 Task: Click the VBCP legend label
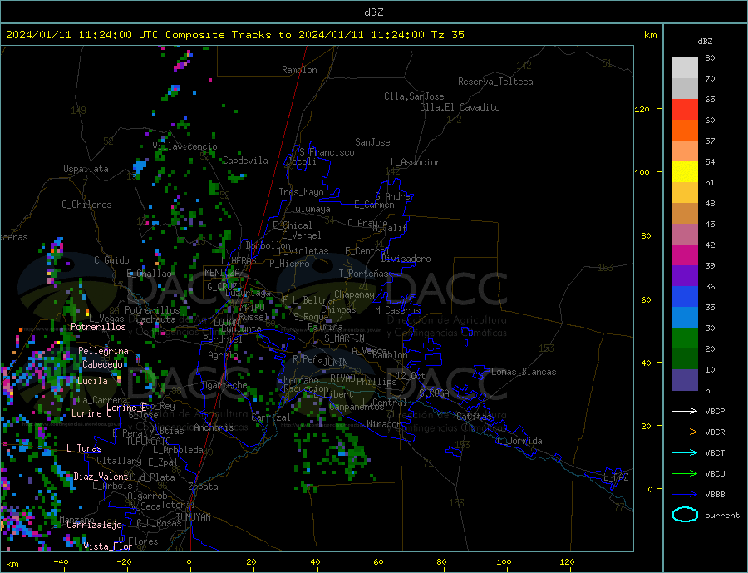pos(715,411)
